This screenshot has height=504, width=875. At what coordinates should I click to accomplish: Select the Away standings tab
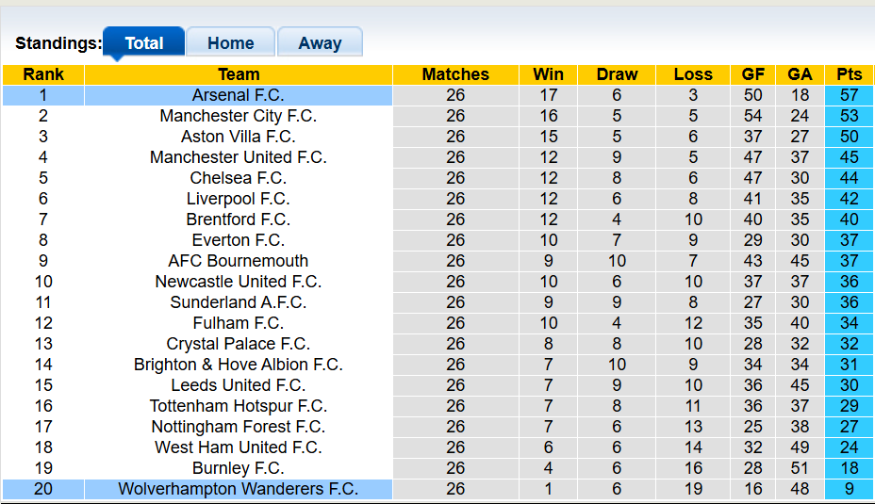320,43
